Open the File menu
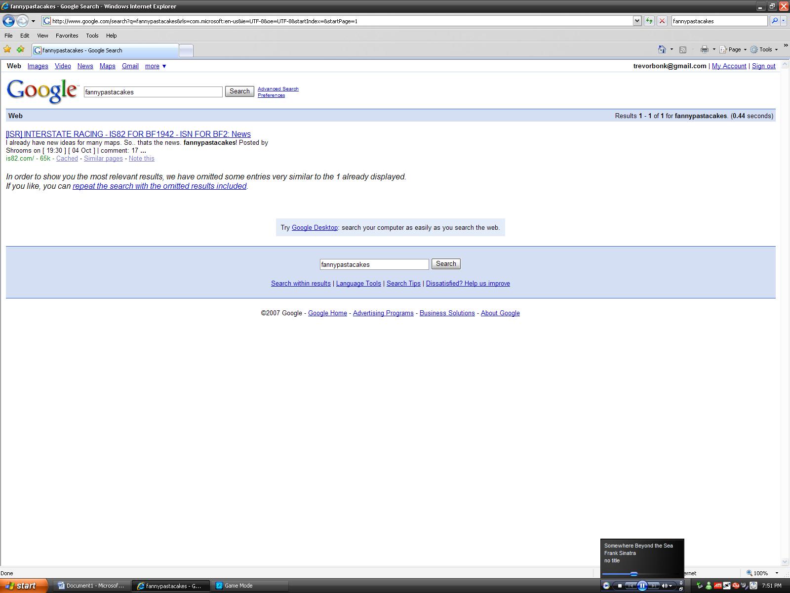The width and height of the screenshot is (790, 593). [8, 36]
